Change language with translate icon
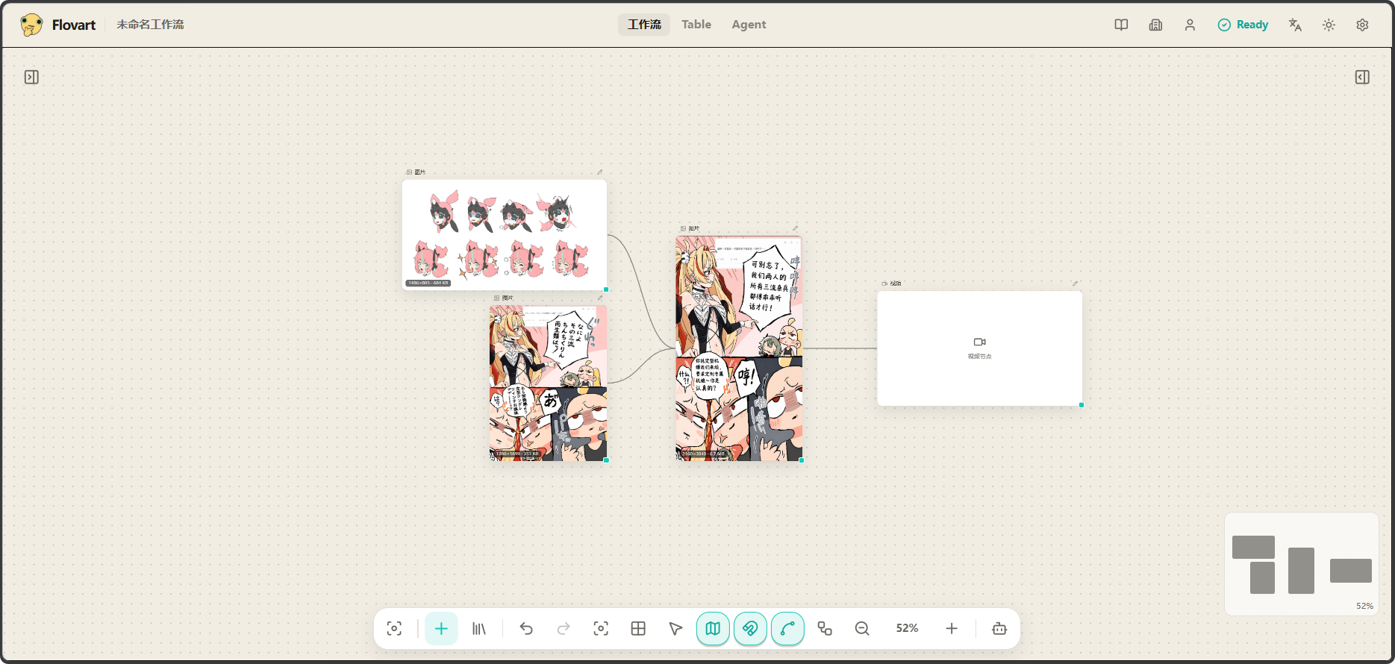 click(1295, 25)
